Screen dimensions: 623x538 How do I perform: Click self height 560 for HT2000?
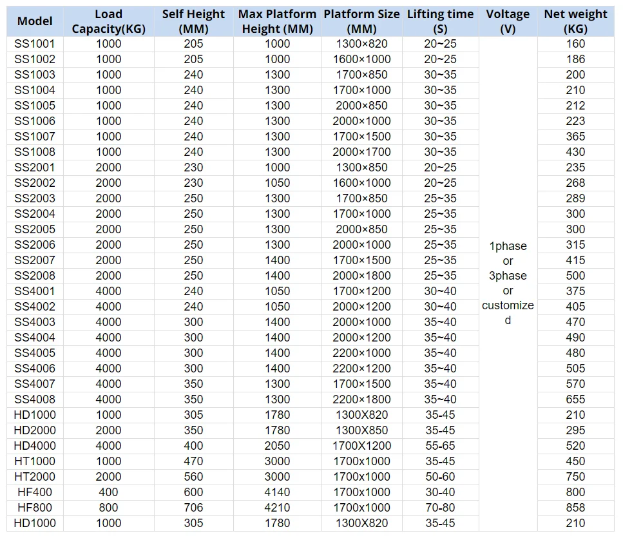[193, 477]
